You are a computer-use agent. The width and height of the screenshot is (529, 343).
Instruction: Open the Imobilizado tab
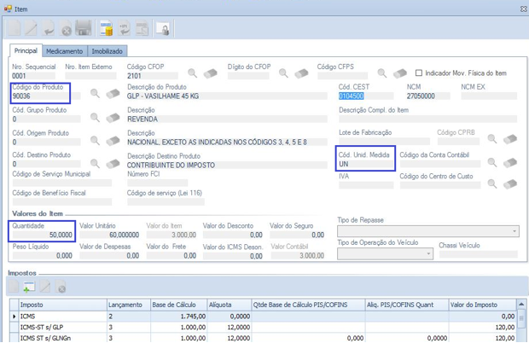coord(107,51)
